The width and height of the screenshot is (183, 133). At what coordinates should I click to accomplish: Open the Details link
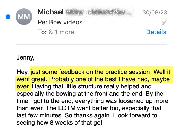156,32
